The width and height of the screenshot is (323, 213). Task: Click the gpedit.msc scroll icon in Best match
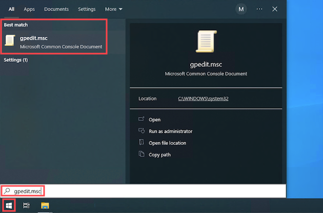tap(10, 41)
